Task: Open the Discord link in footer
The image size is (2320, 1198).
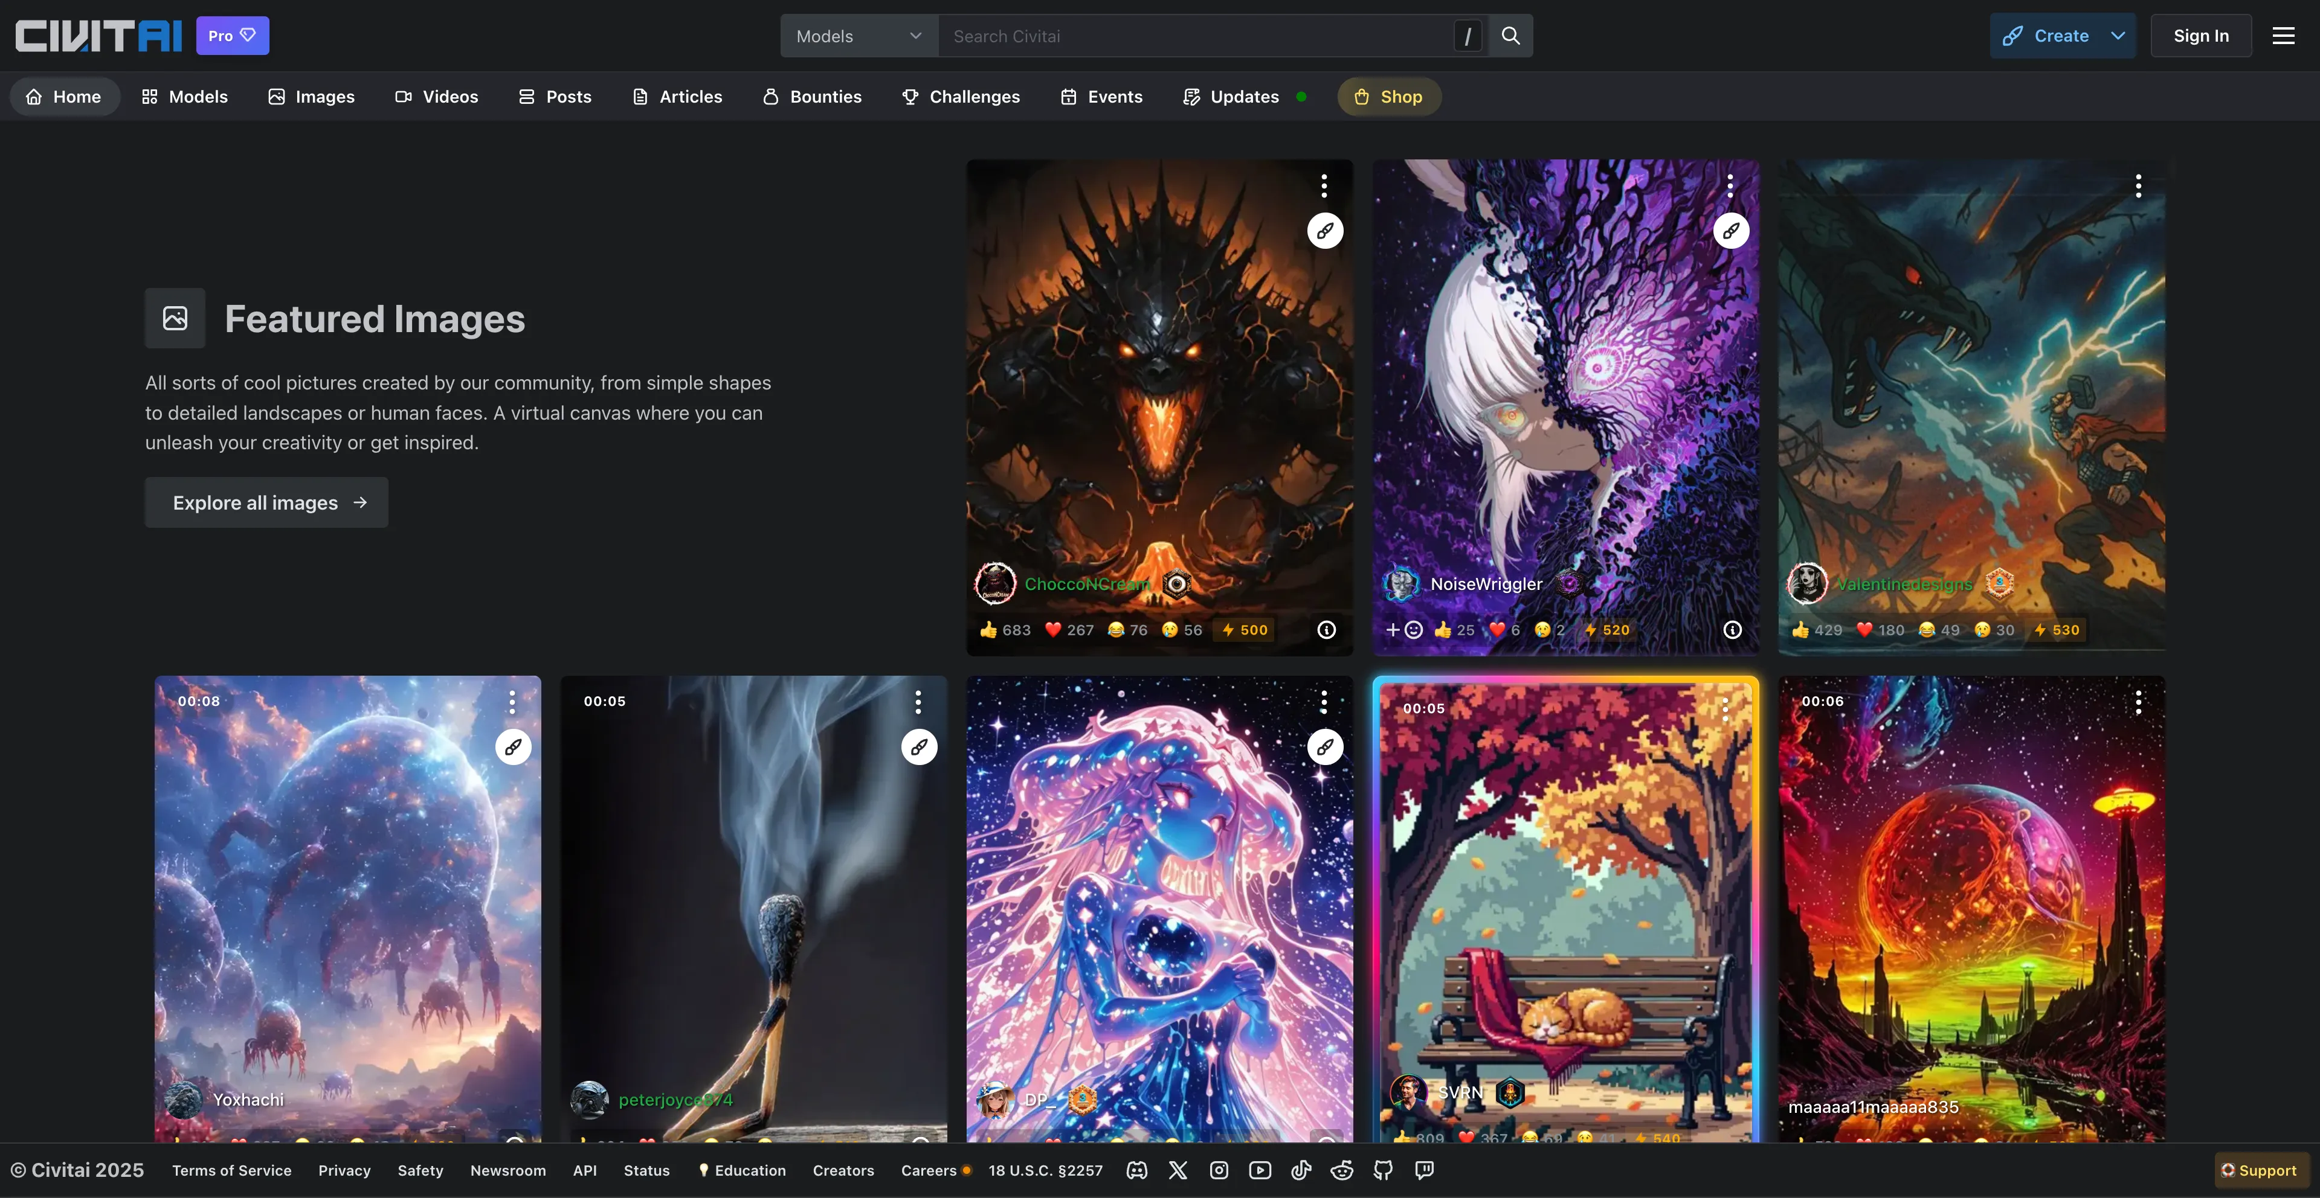Action: 1136,1170
